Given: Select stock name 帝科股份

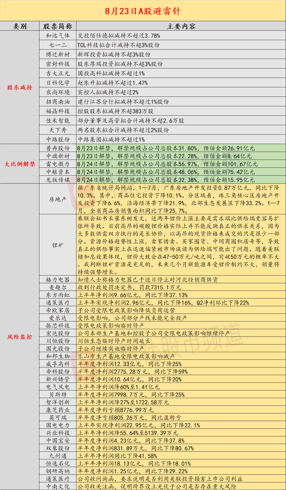Looking at the screenshot, I should pos(58,372).
